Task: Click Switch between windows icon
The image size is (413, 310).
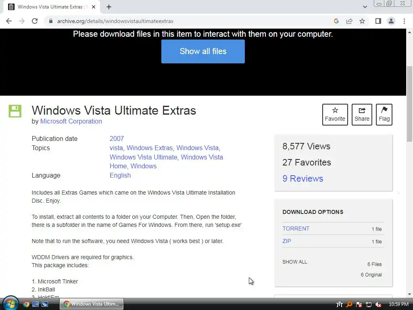Action: click(x=45, y=304)
